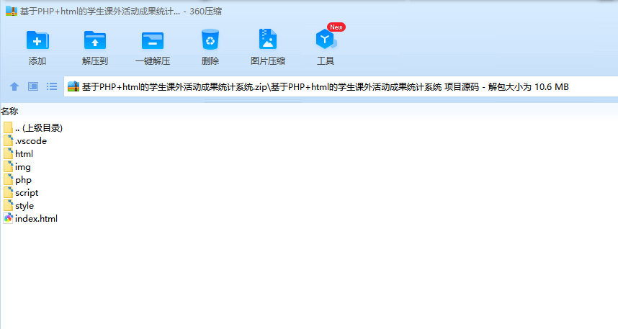Image resolution: width=618 pixels, height=329 pixels.
Task: Click the archive icon in the path bar
Action: coord(73,86)
